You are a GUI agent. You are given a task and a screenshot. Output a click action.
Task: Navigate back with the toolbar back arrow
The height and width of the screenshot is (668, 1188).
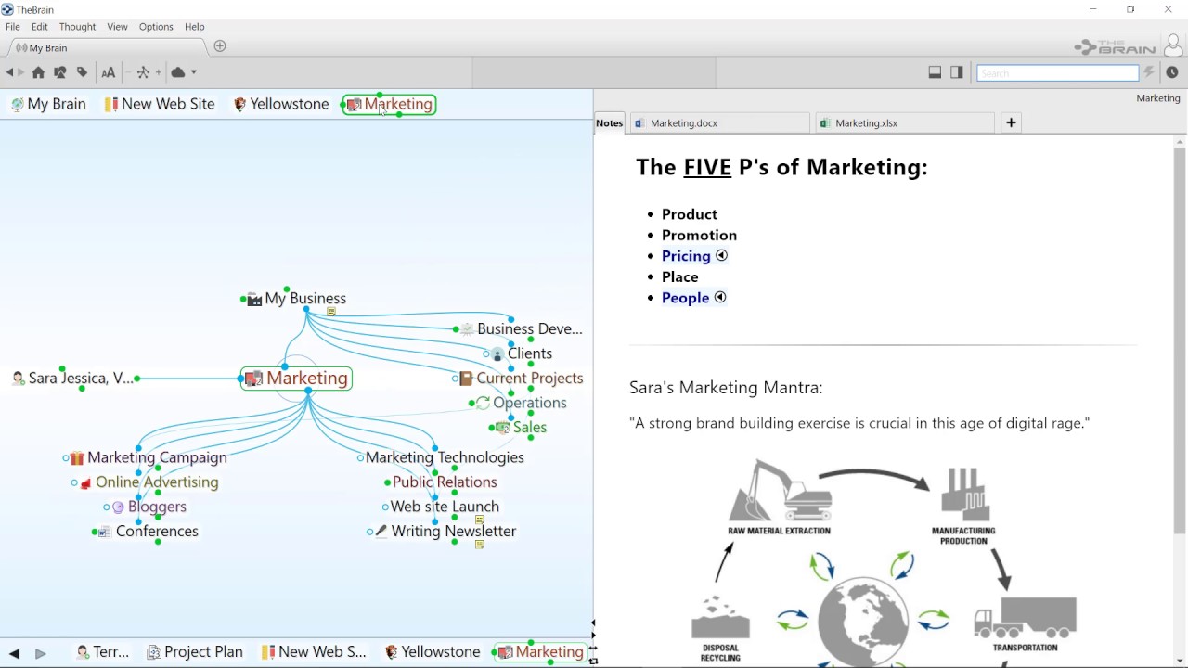(x=9, y=72)
